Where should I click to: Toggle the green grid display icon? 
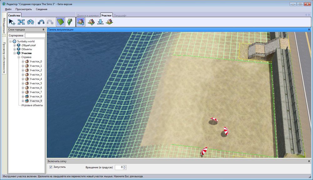[x=60, y=22]
